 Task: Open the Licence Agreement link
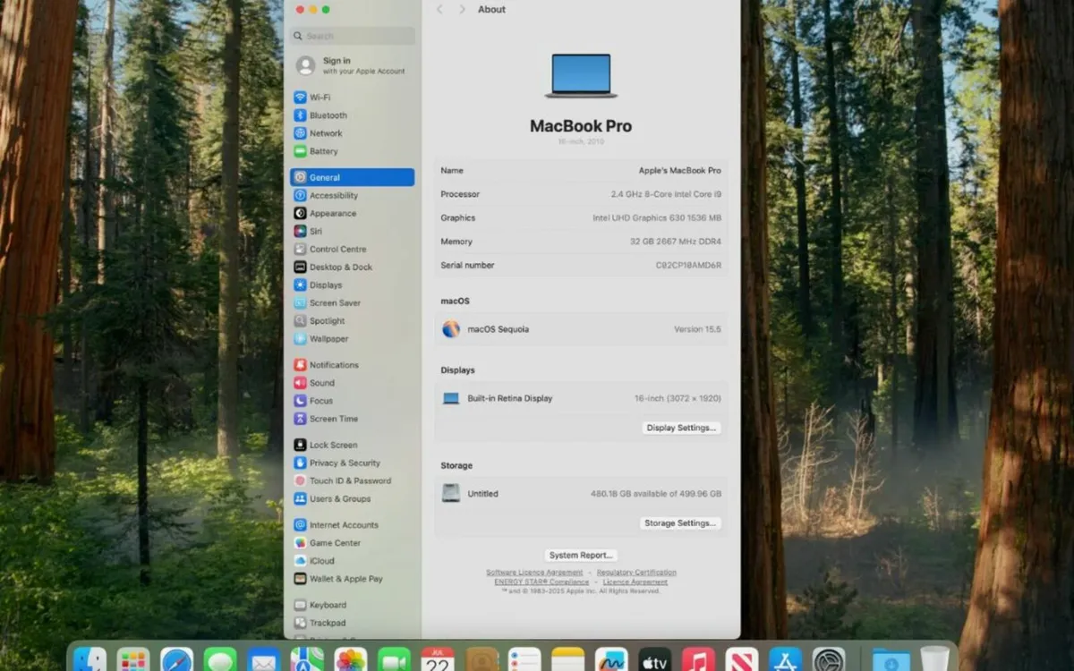(x=635, y=582)
